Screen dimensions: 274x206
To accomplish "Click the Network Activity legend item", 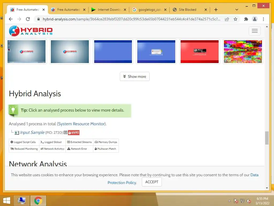I will (x=52, y=149).
